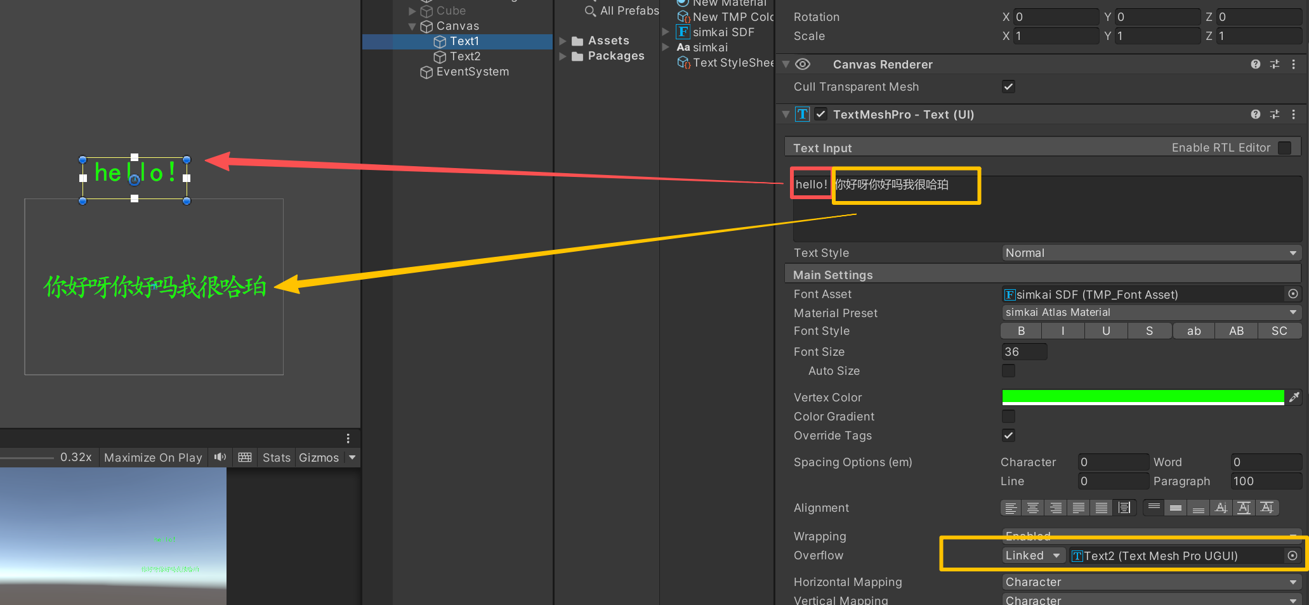Viewport: 1309px width, 605px height.
Task: Pick the green Vertex Color swatch
Action: click(1142, 397)
